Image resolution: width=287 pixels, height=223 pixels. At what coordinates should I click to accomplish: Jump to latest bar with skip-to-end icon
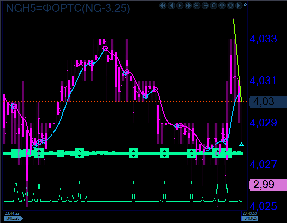[x=239, y=5]
